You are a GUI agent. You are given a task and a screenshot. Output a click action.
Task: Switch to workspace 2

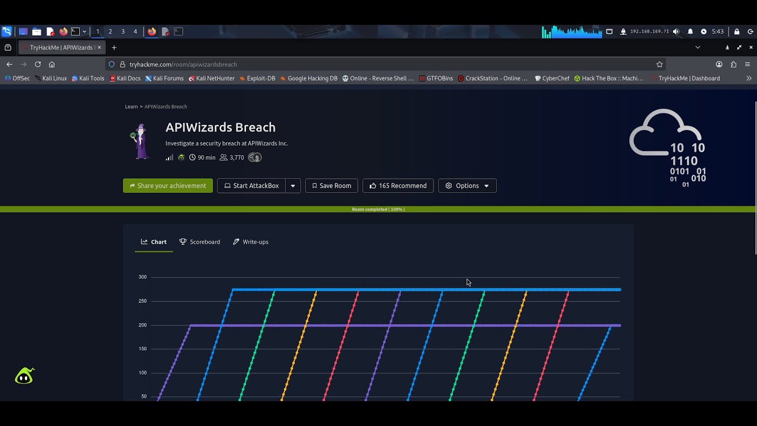[110, 31]
